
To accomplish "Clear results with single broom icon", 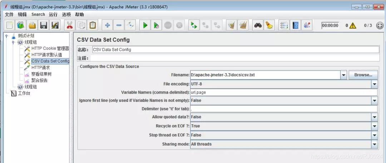I will click(x=231, y=25).
